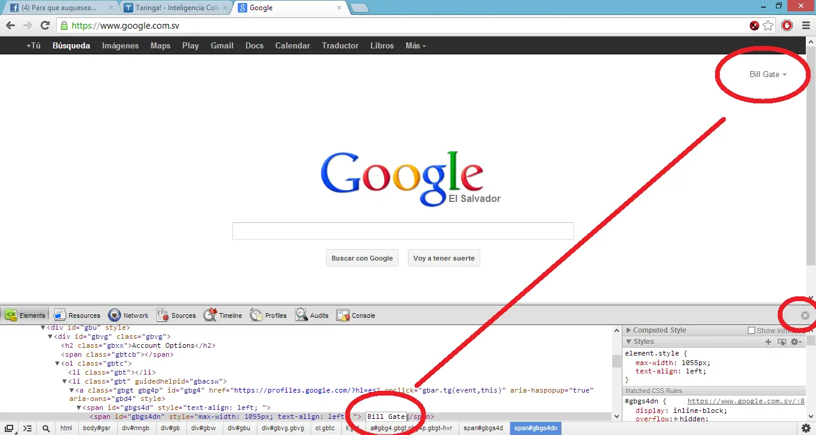
Task: Click the plus icon to add style rule
Action: pos(768,342)
